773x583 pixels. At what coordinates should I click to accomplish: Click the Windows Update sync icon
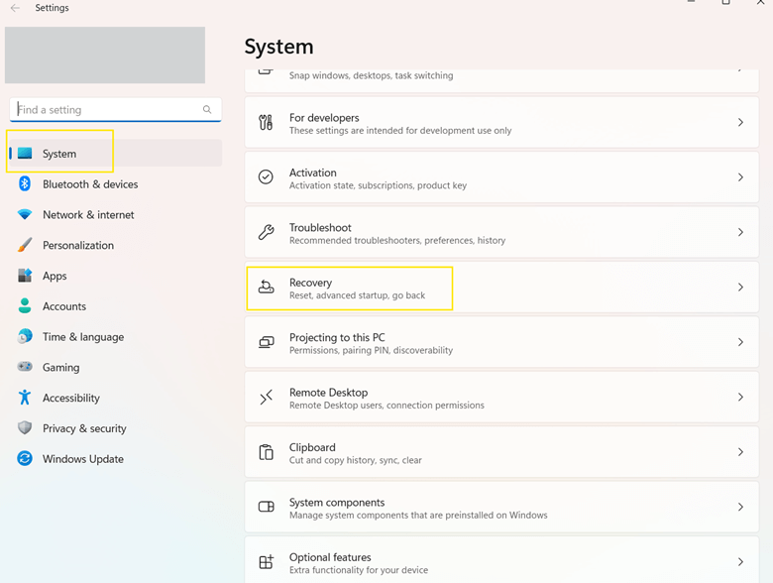[25, 458]
